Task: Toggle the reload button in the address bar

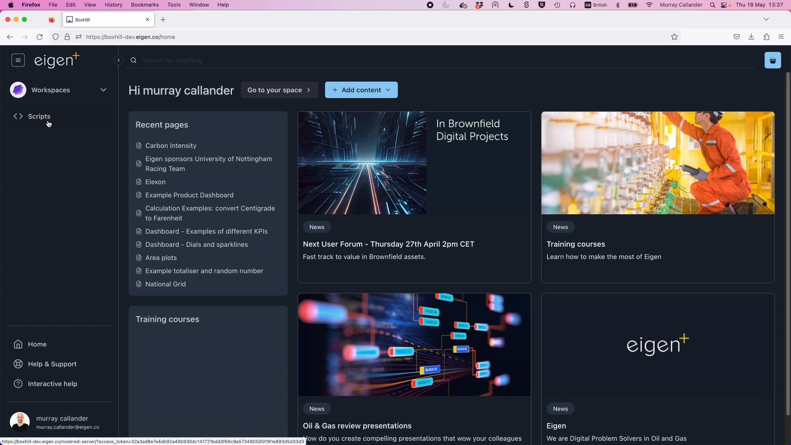Action: (40, 37)
